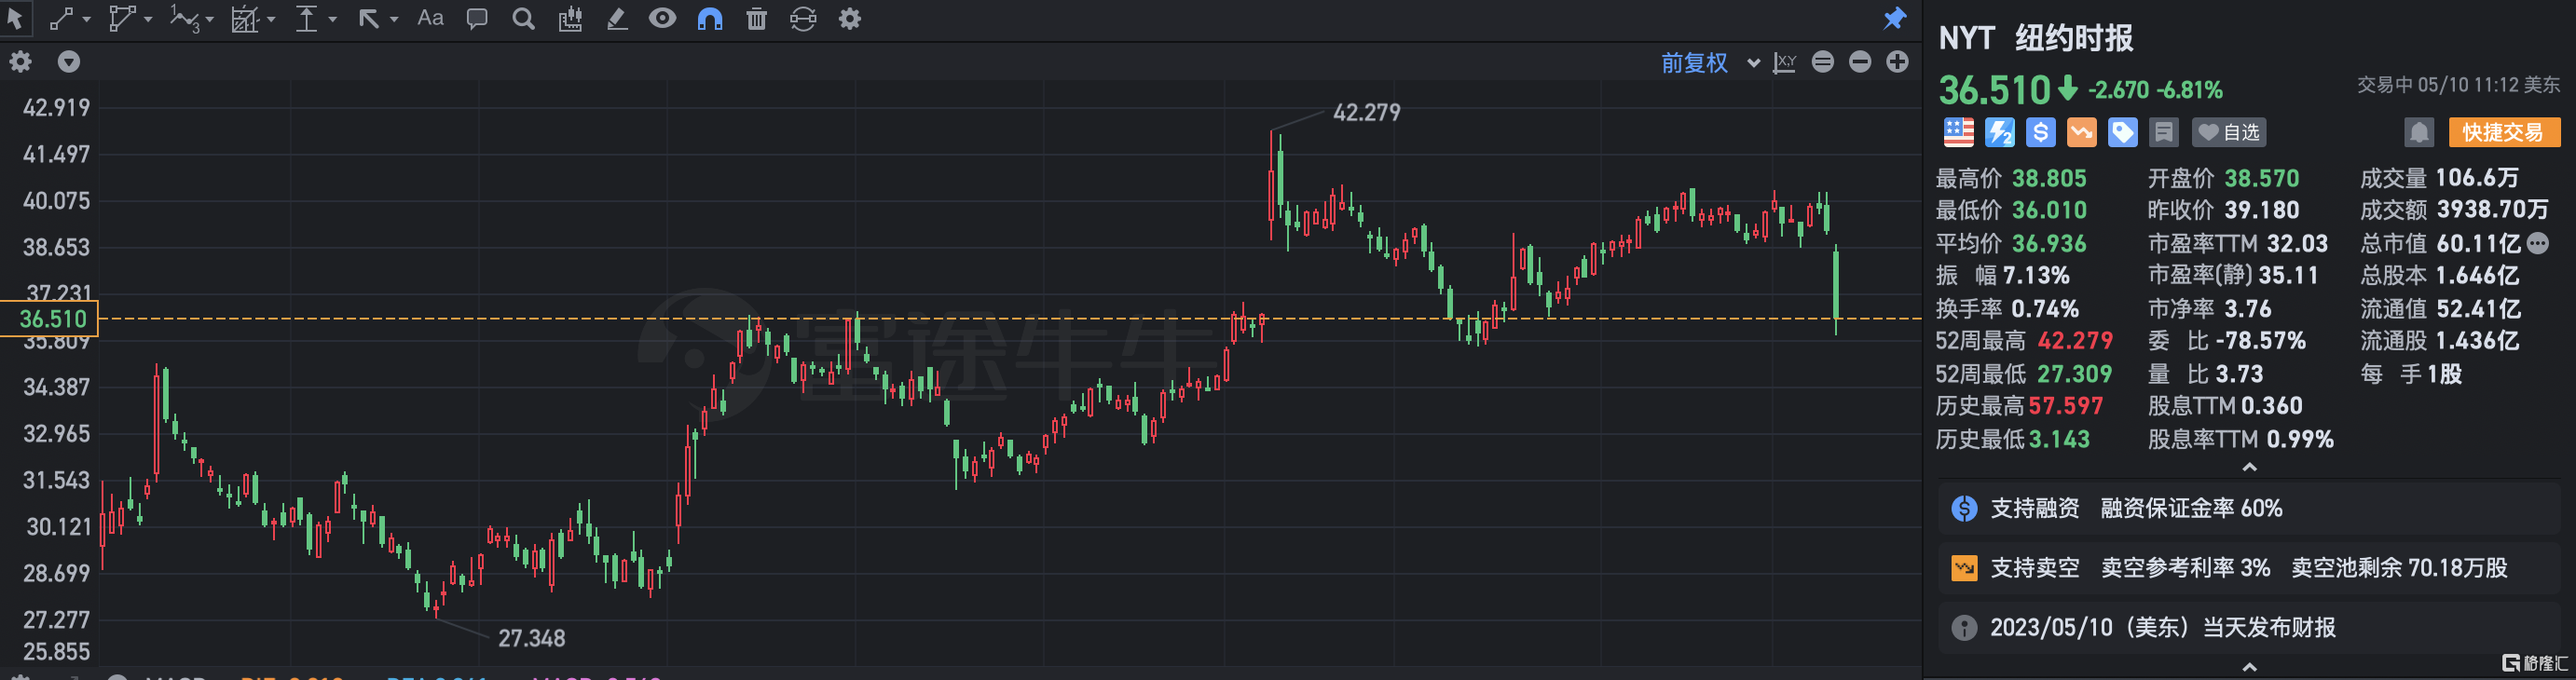
Task: Select the trend line drawing tool
Action: (x=61, y=18)
